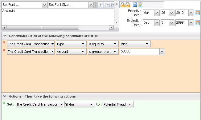
Task: Change Expiration Date year 2099
Action: (x=184, y=23)
